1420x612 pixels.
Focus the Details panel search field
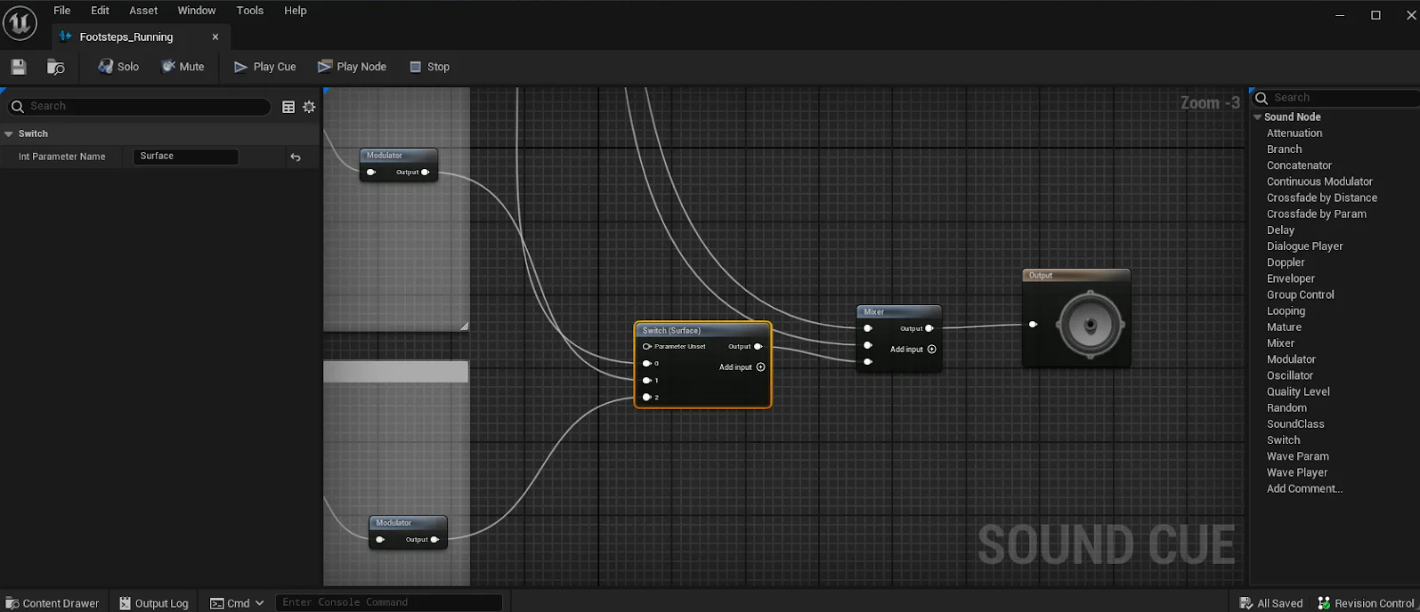(x=139, y=106)
